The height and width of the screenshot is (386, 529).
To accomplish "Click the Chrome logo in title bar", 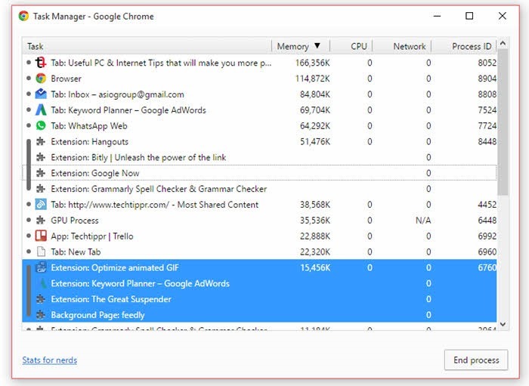I will [23, 16].
